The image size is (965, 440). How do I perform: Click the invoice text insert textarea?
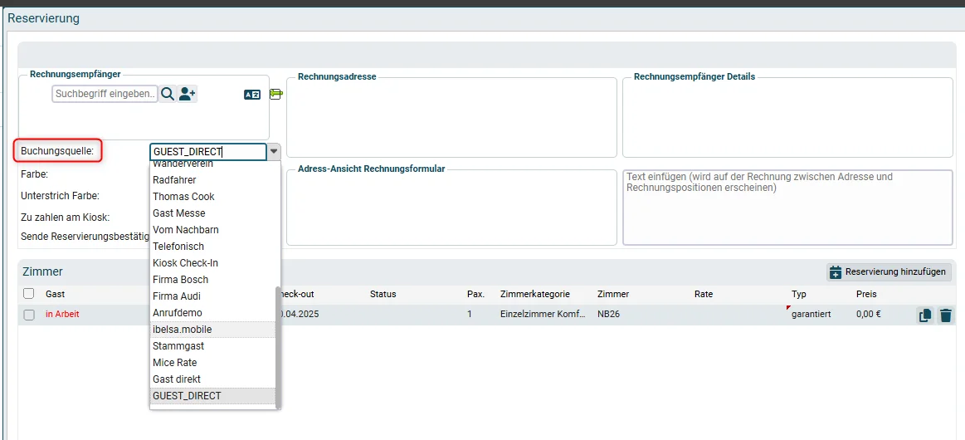(x=787, y=208)
